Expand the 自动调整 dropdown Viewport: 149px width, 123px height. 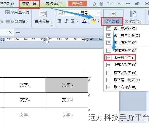point(51,21)
